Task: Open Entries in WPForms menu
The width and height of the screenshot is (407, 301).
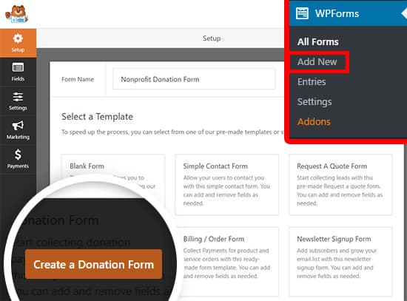Action: click(x=312, y=82)
